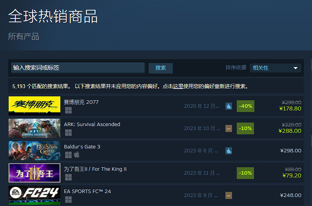Click the 搜索 button
312x206 pixels.
(161, 68)
